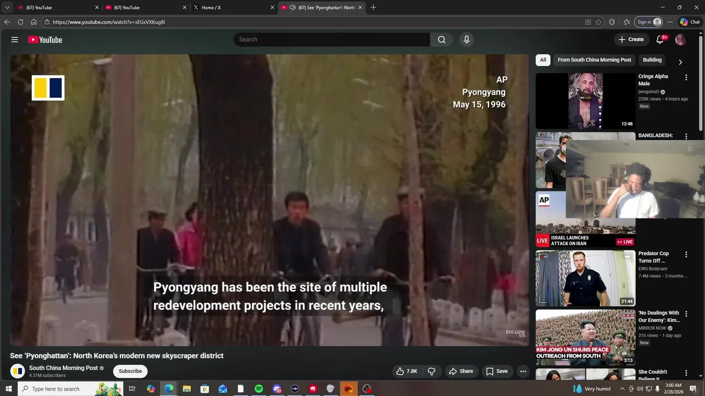The image size is (705, 396).
Task: Open browser settings and more ellipsis
Action: click(670, 22)
